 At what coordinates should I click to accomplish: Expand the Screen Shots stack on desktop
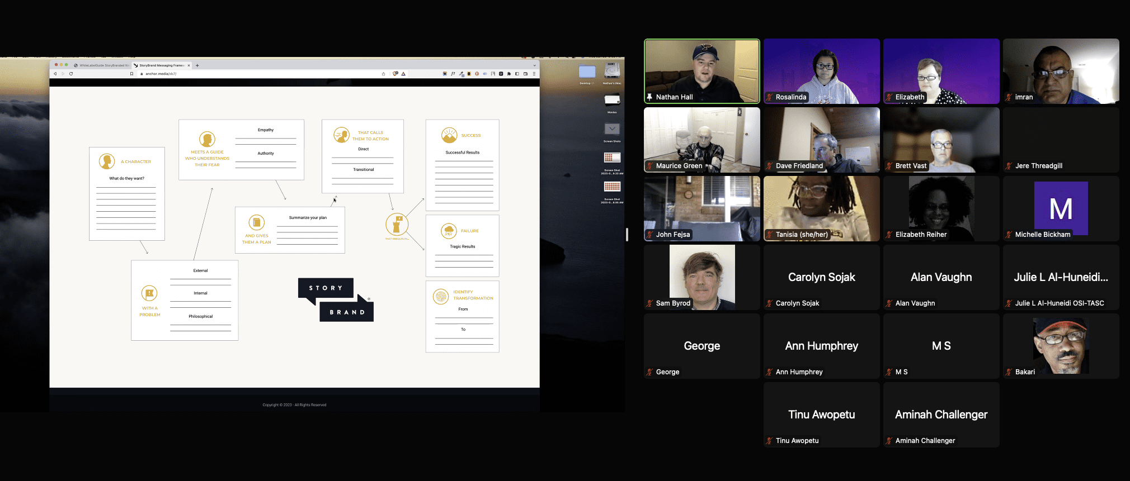pyautogui.click(x=612, y=129)
